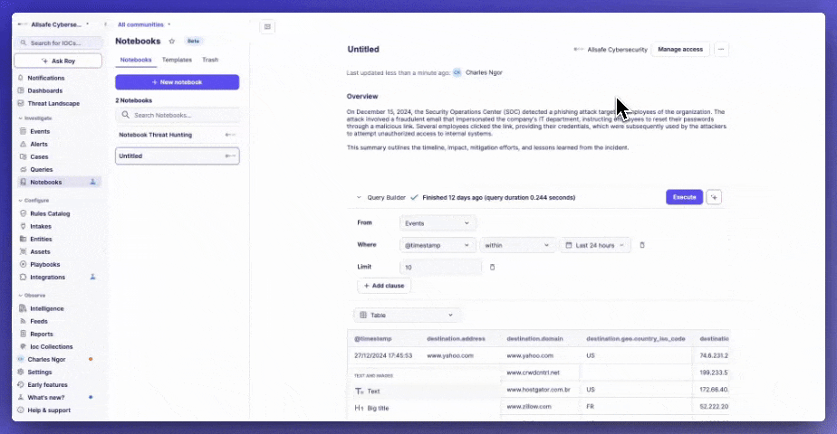The width and height of the screenshot is (837, 434).
Task: Go to Threat Landscape in sidebar
Action: 53,103
